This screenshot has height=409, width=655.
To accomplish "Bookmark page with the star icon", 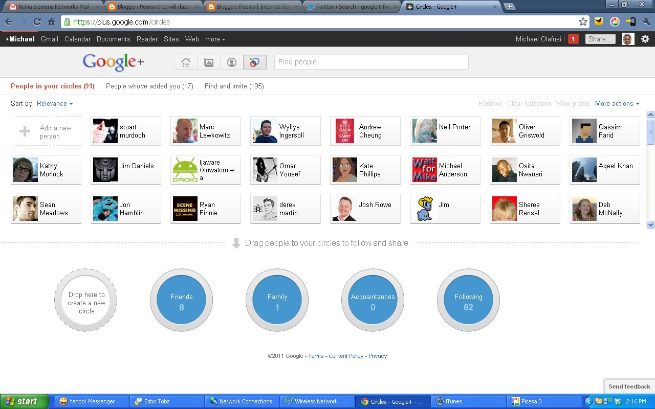I will tap(583, 22).
